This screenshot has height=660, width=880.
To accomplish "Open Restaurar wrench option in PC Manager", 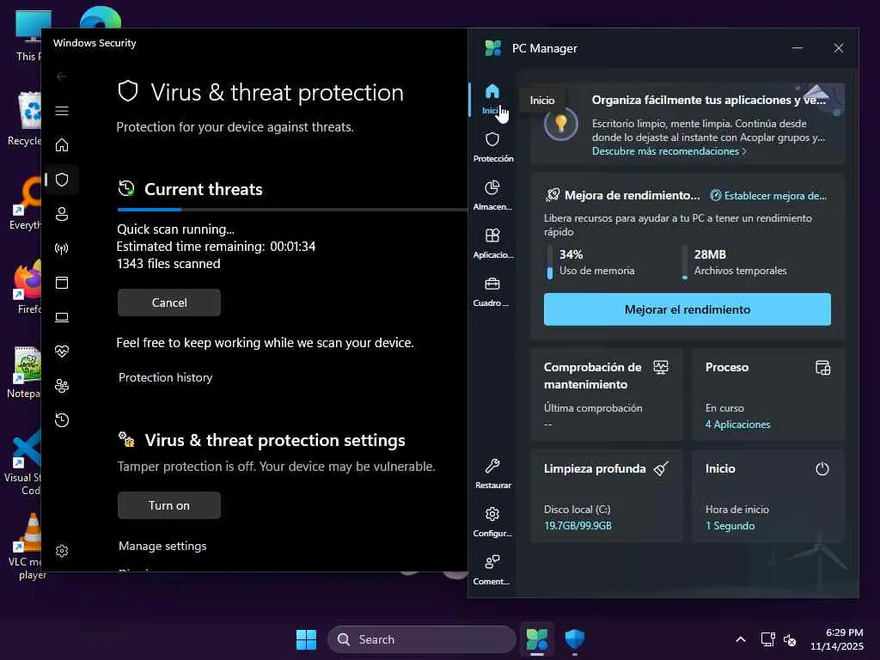I will [x=492, y=474].
